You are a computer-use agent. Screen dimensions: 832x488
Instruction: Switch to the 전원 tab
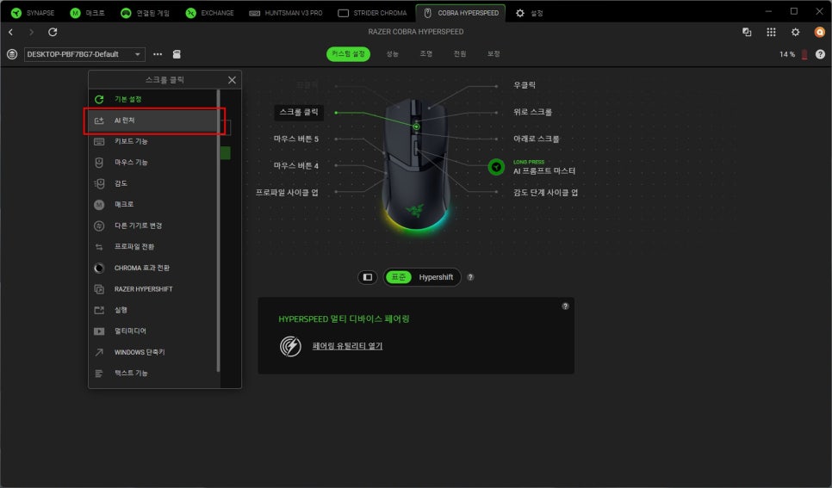pyautogui.click(x=460, y=54)
